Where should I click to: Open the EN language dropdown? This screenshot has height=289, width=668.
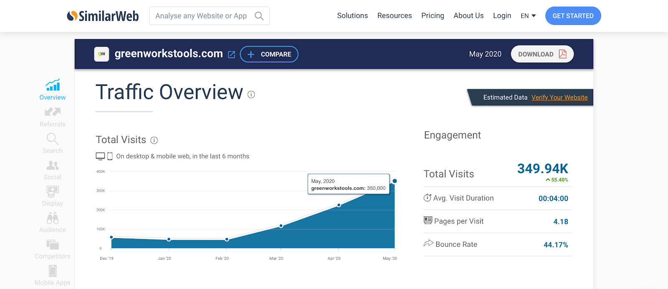(528, 16)
